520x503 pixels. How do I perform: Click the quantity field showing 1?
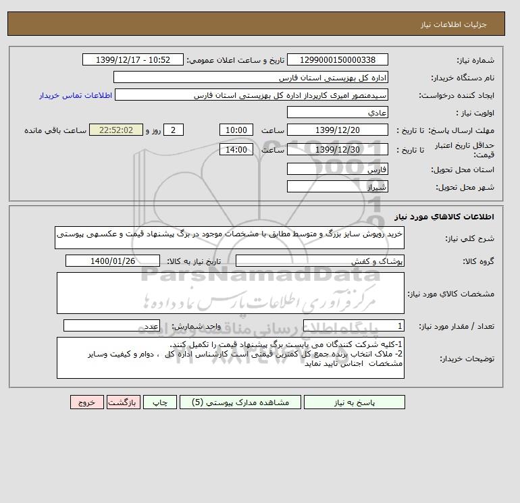(x=353, y=325)
